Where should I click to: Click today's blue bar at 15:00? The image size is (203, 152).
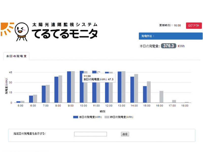[145, 94]
